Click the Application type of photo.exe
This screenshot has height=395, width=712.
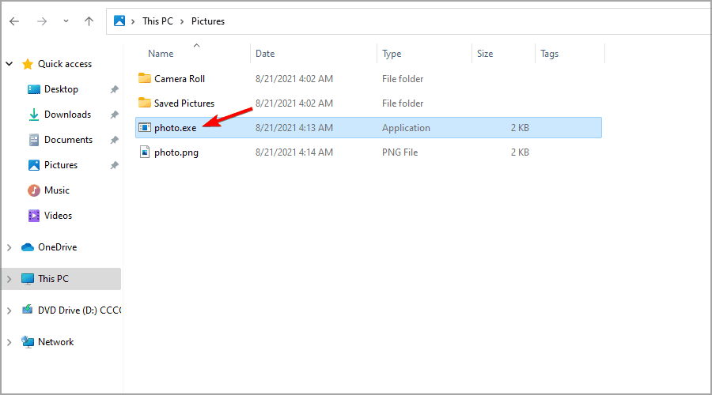406,128
